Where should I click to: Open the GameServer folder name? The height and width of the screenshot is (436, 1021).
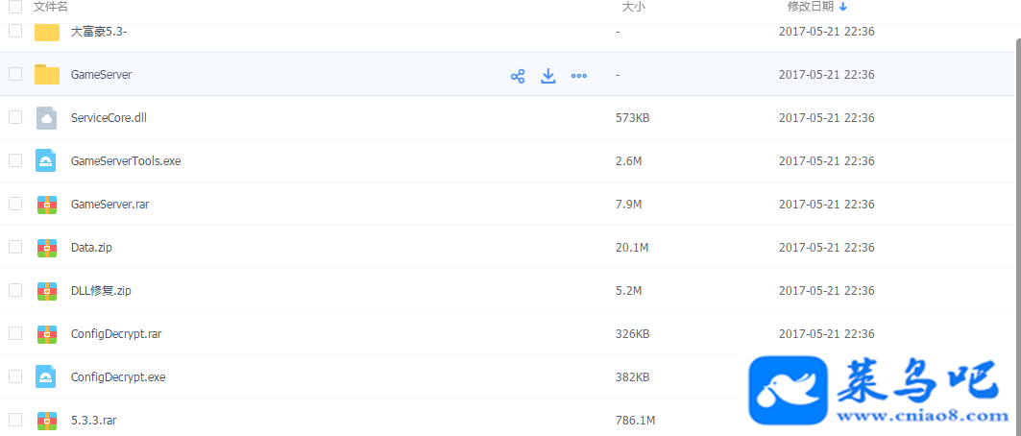click(x=102, y=75)
